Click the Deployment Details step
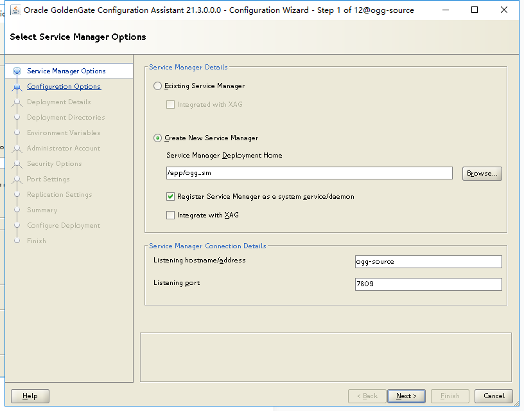This screenshot has width=524, height=411. point(59,102)
